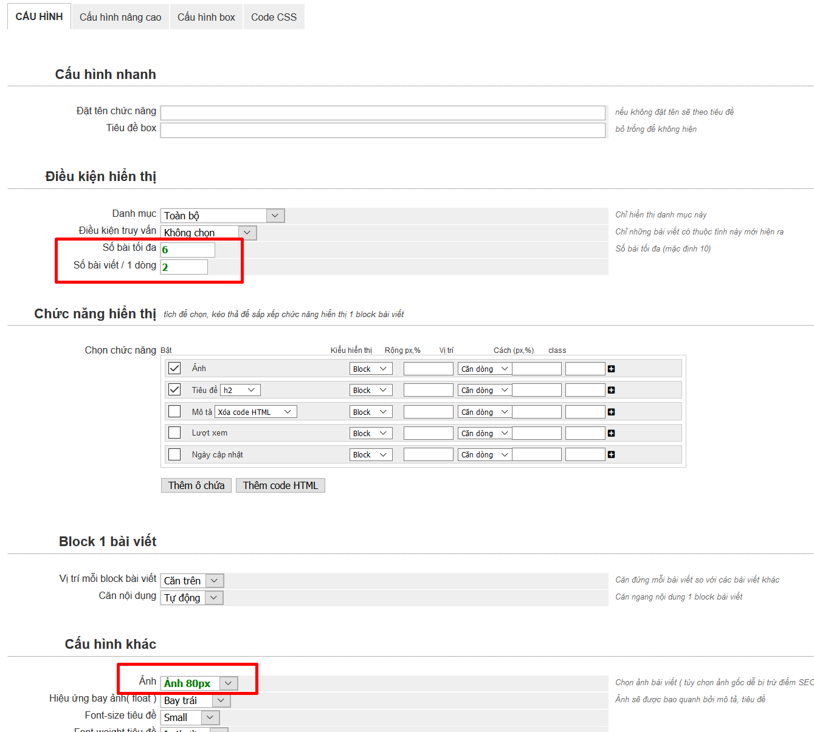Click the Cách spacing field in Lượt xem row

click(537, 433)
